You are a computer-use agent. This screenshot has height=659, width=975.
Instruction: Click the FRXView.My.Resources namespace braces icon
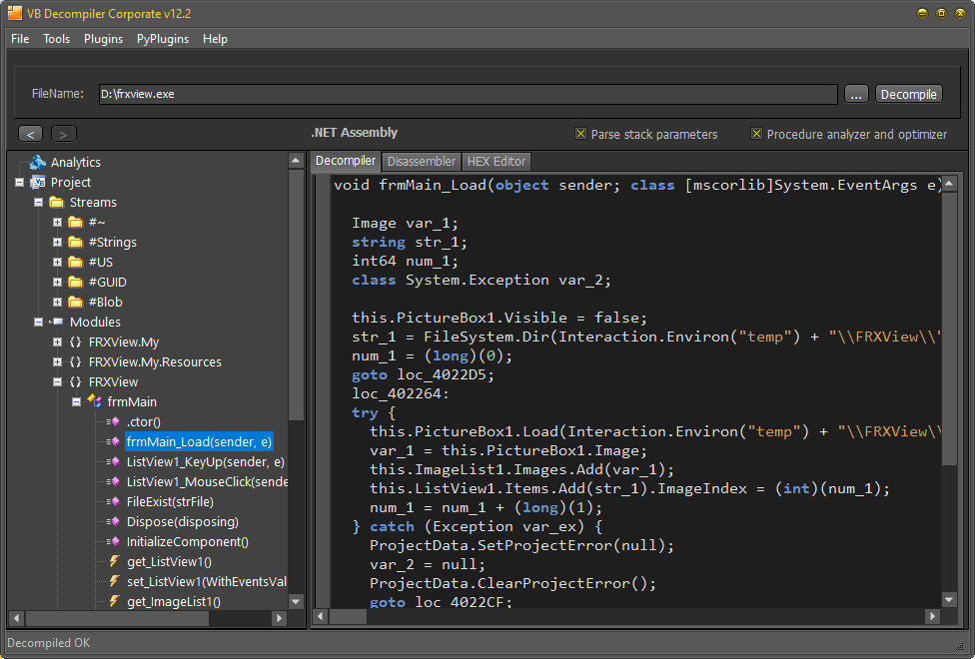coord(75,361)
